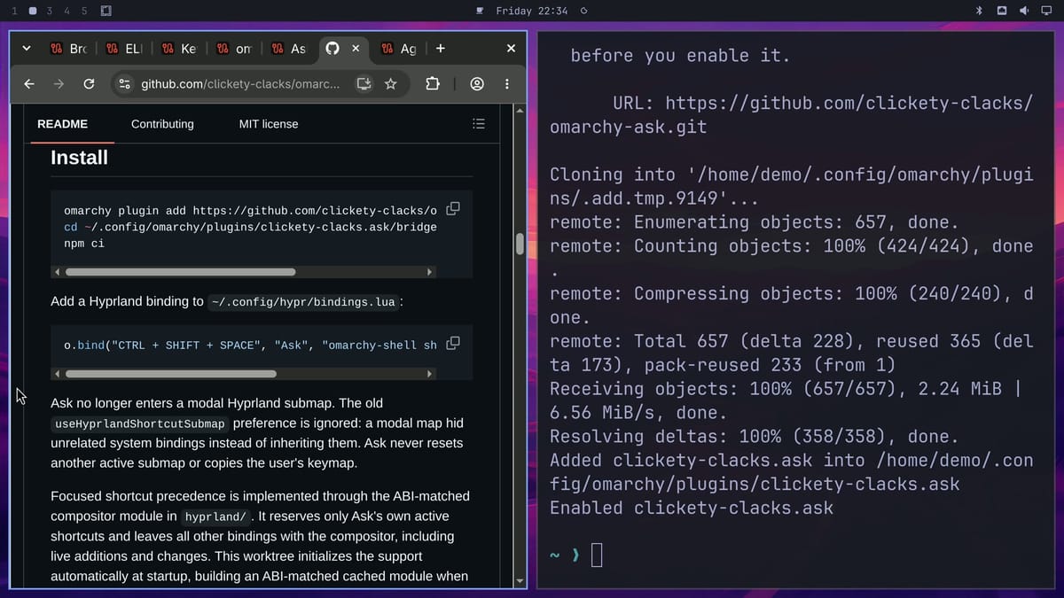Click the page vertical scrollbar thumb

pos(520,244)
